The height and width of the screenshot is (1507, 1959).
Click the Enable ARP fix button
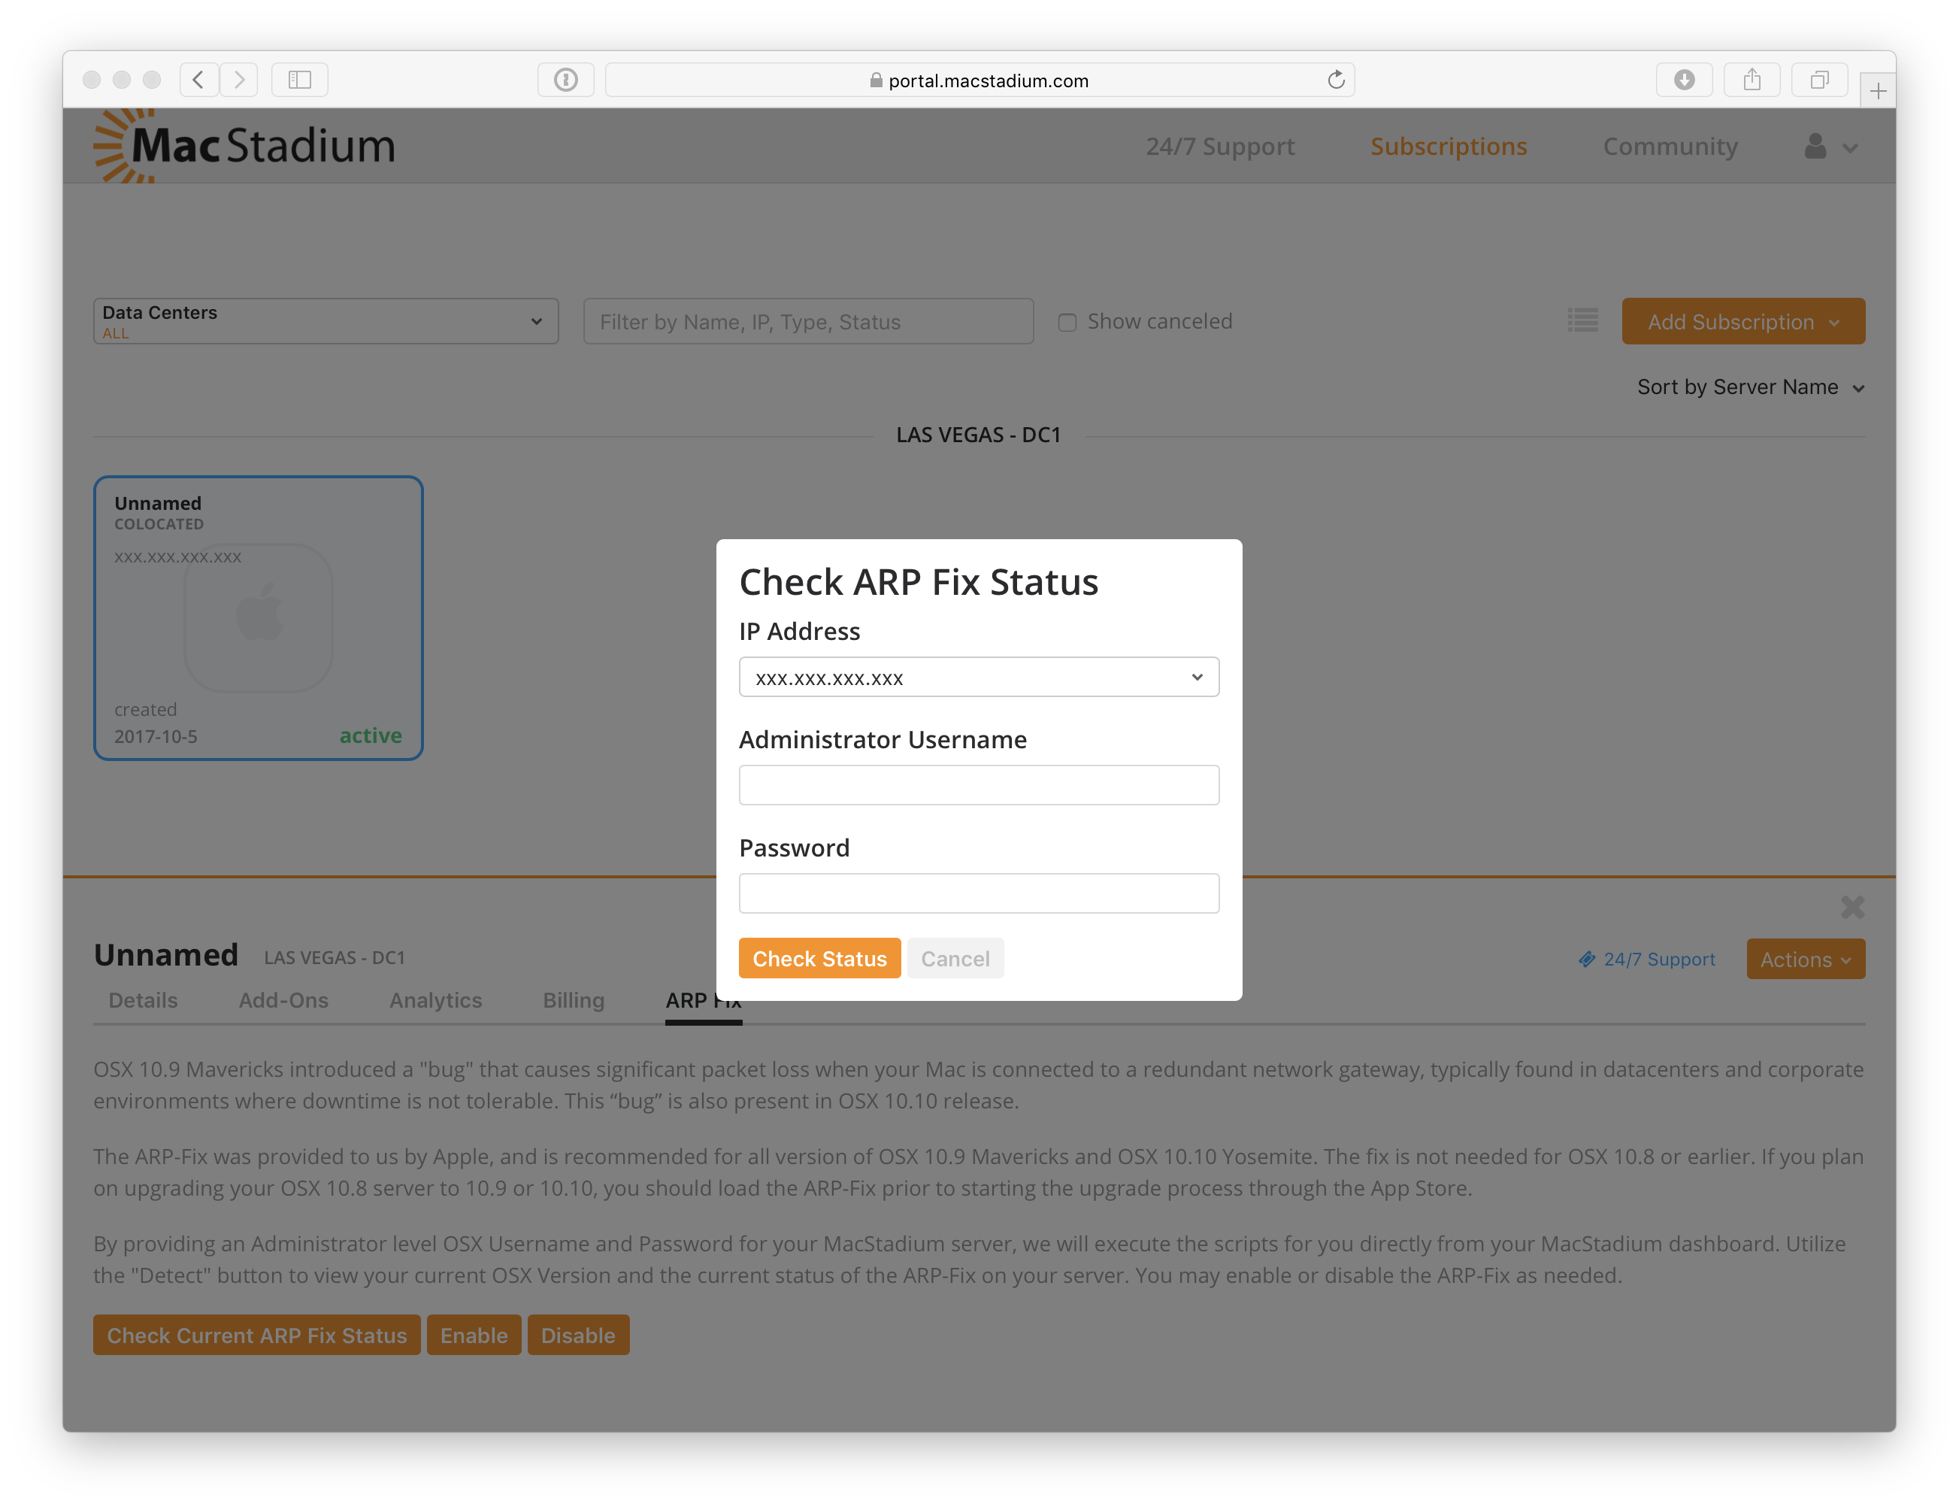coord(474,1335)
